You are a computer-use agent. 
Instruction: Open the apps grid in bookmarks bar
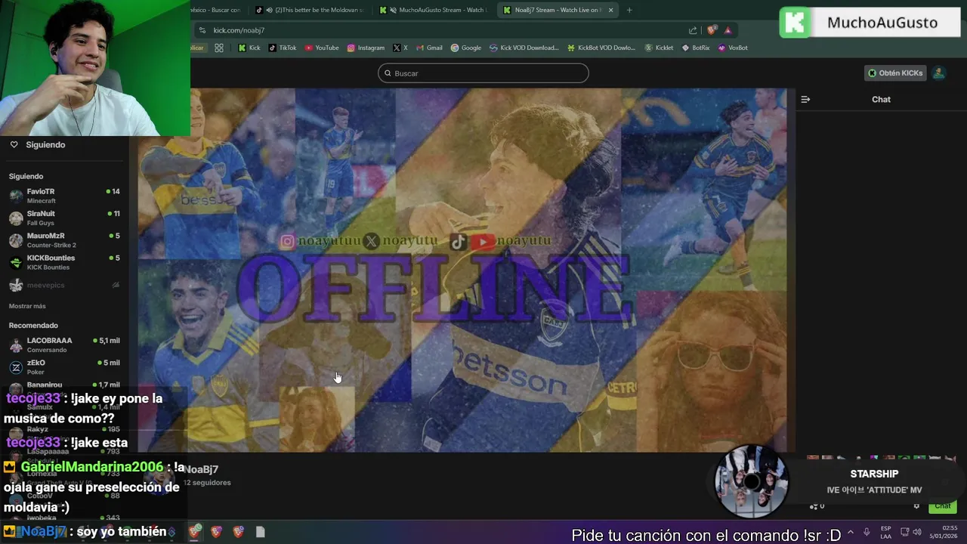pyautogui.click(x=219, y=48)
